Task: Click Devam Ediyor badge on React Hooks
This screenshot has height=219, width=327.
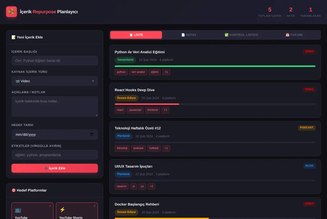Action: coord(127,98)
